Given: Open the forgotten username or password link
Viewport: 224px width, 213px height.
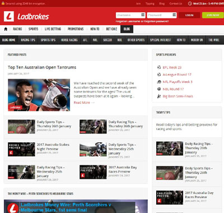Looking at the screenshot, I should point(142,21).
